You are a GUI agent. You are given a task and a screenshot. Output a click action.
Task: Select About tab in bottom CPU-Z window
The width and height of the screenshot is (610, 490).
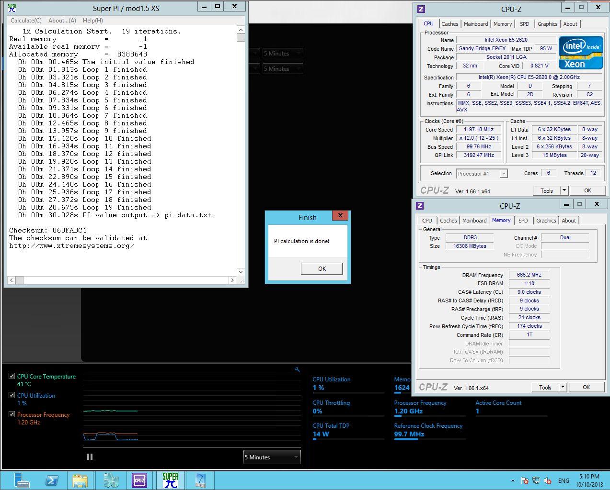click(x=569, y=221)
